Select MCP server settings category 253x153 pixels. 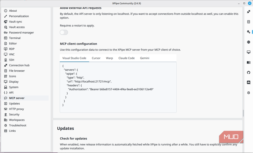(25, 98)
